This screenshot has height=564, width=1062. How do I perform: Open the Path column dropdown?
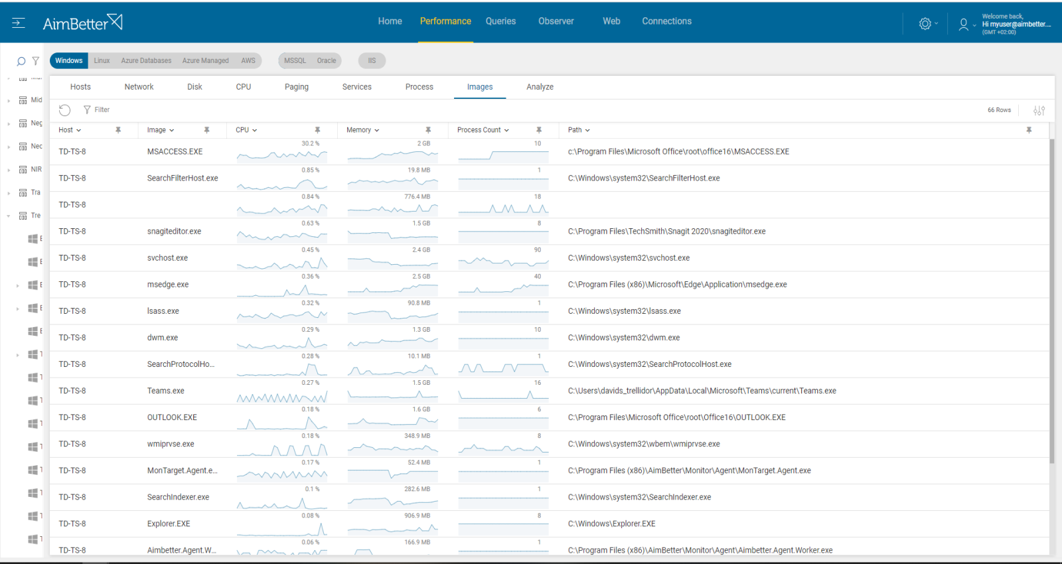pos(587,131)
